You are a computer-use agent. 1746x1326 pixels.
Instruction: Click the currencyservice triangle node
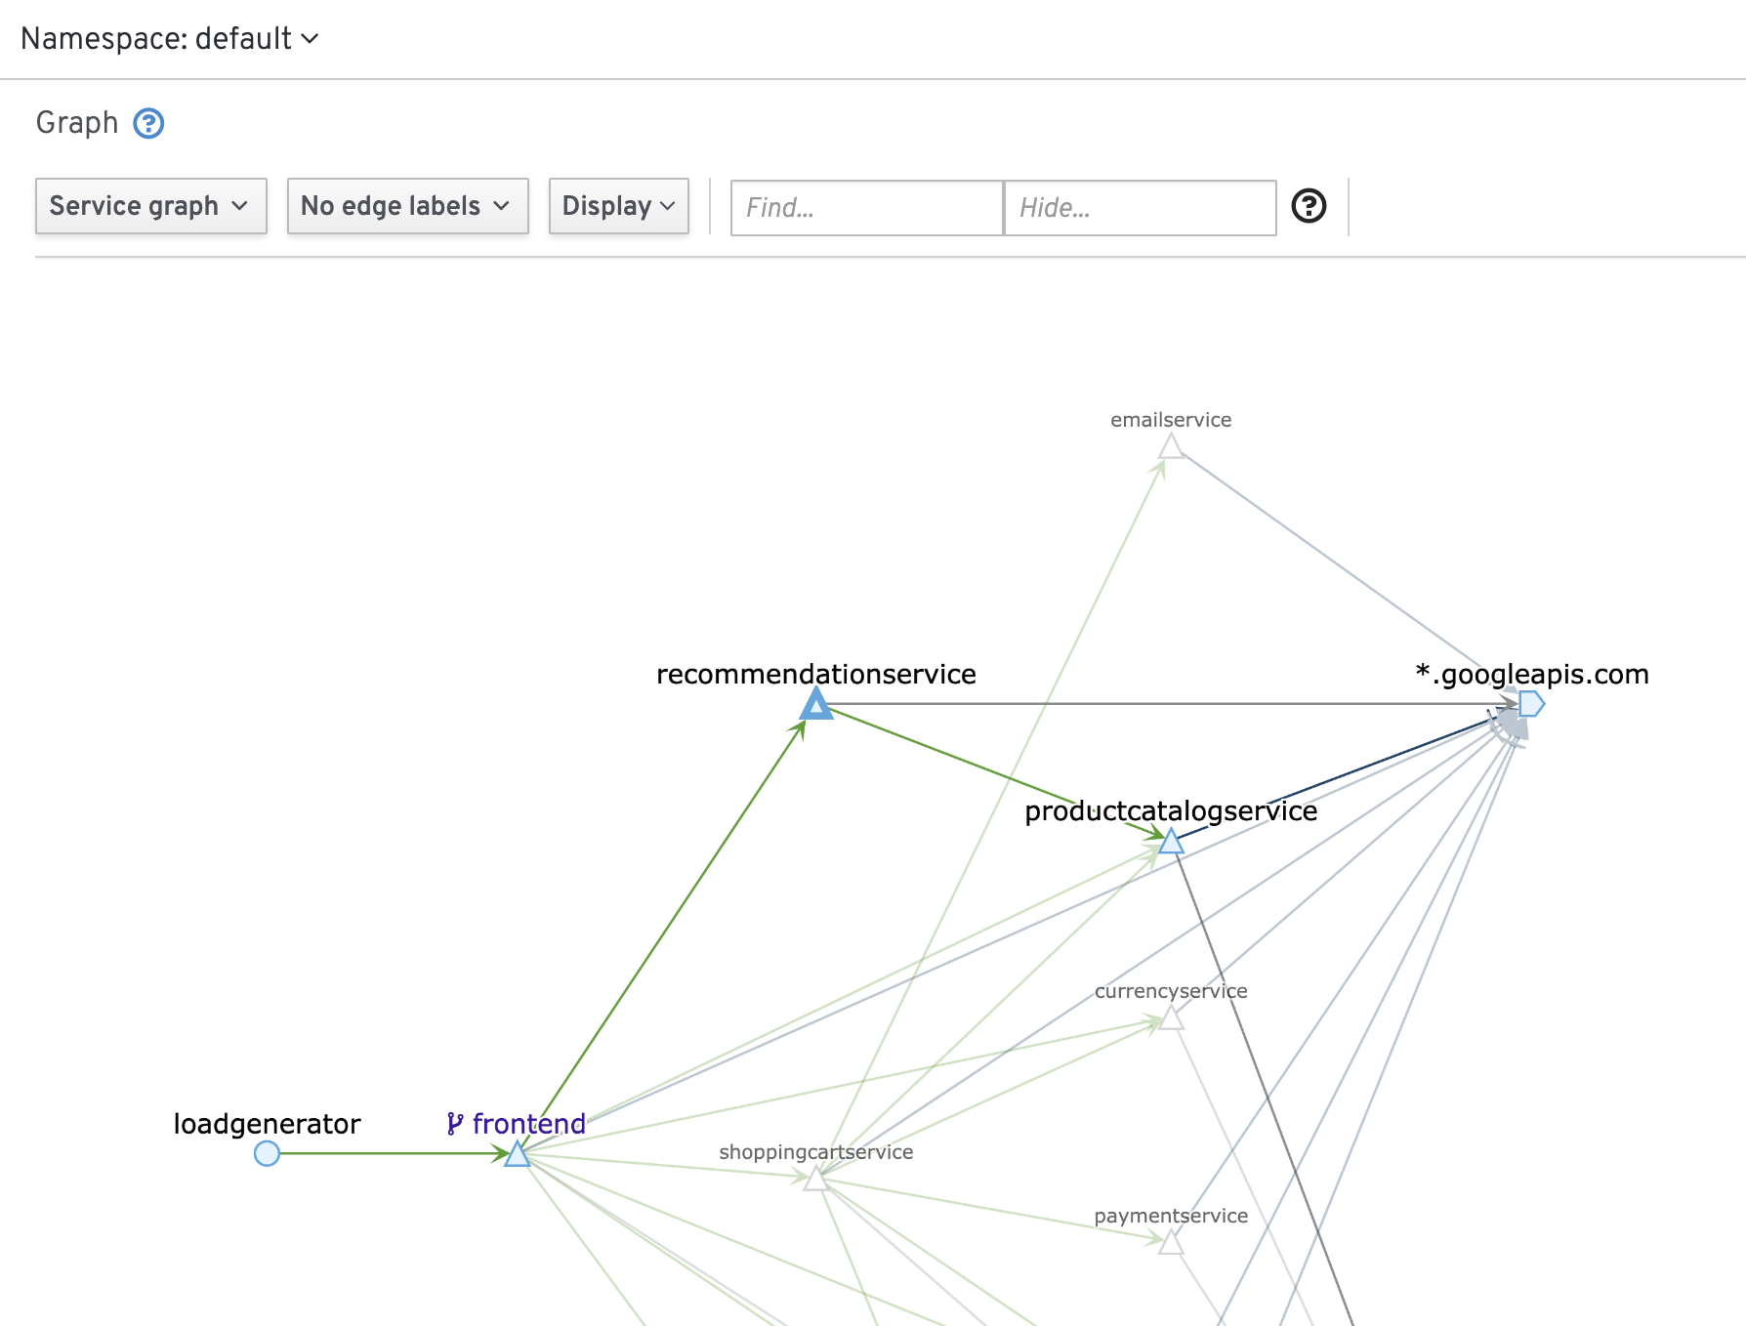tap(1171, 1017)
